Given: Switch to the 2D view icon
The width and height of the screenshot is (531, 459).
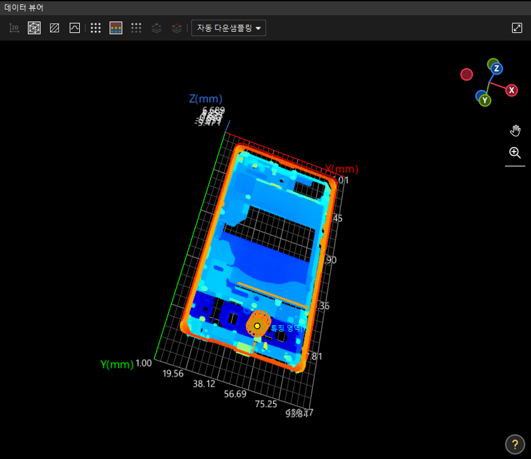Looking at the screenshot, I should pos(14,28).
